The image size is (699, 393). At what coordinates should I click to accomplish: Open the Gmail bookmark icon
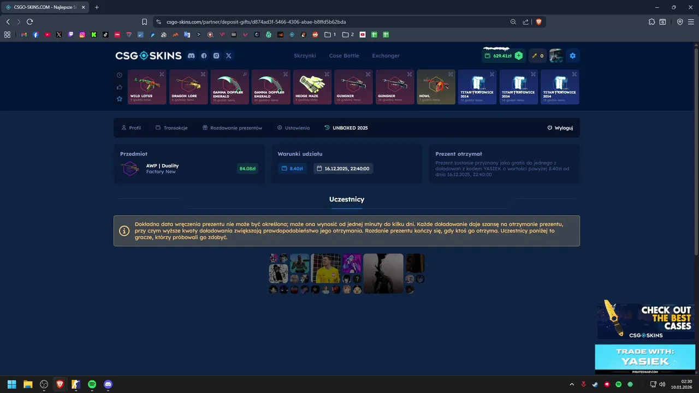tap(24, 34)
